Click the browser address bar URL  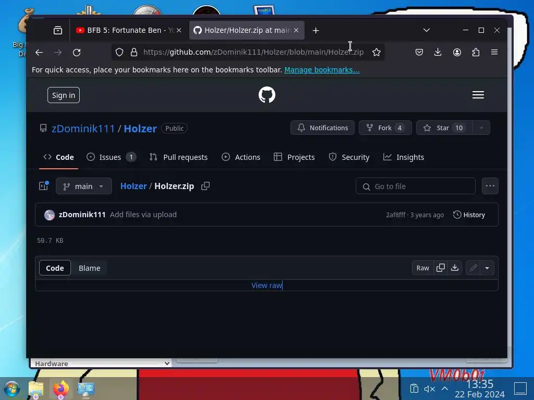[x=253, y=52]
